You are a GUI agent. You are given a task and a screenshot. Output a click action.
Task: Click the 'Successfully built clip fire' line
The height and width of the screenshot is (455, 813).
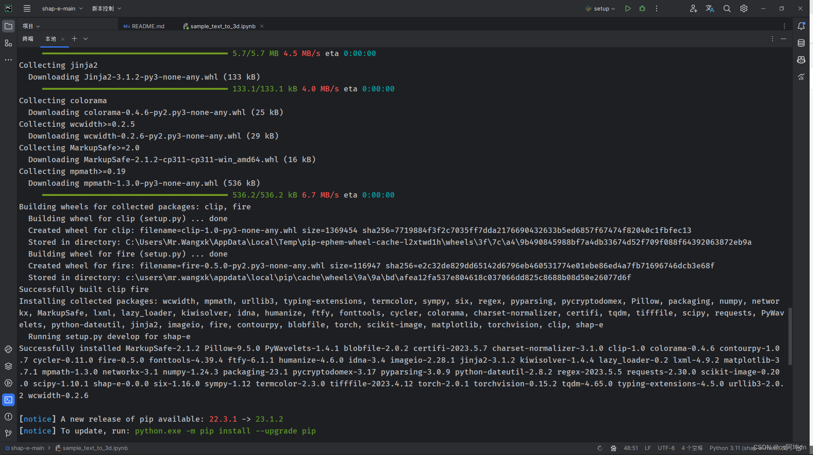tap(84, 289)
